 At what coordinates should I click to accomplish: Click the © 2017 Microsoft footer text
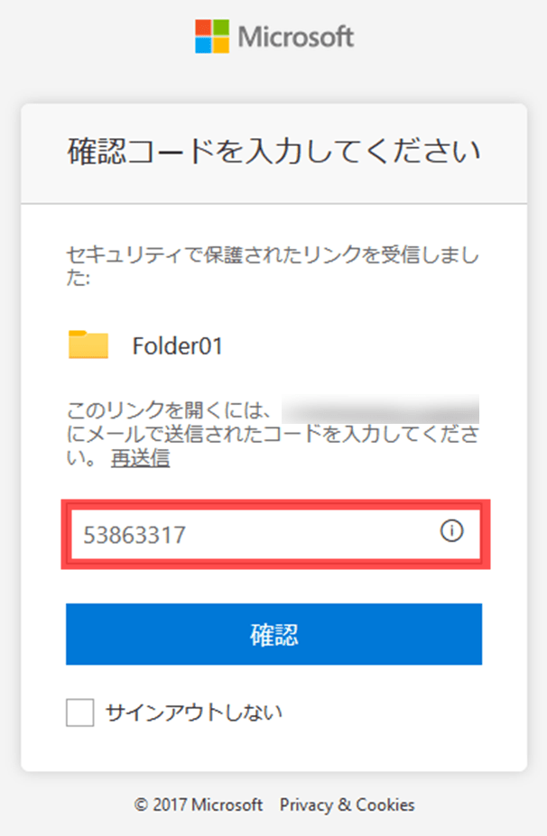pyautogui.click(x=199, y=804)
